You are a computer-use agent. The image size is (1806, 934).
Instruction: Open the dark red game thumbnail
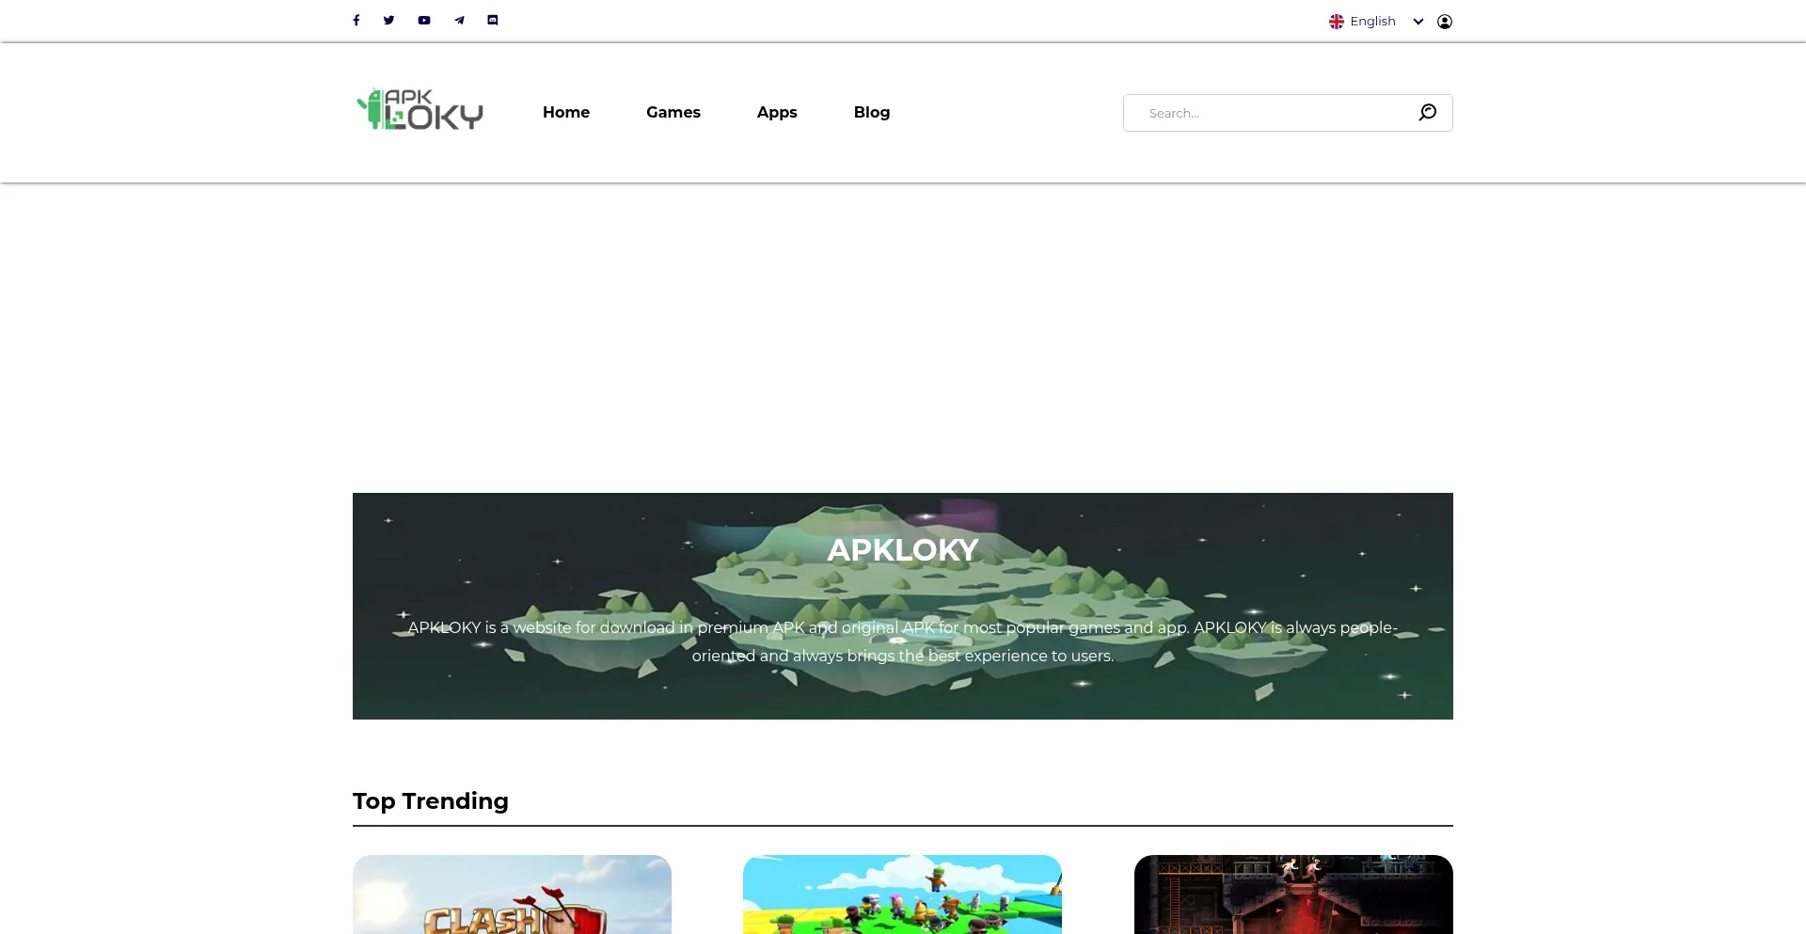click(x=1292, y=894)
